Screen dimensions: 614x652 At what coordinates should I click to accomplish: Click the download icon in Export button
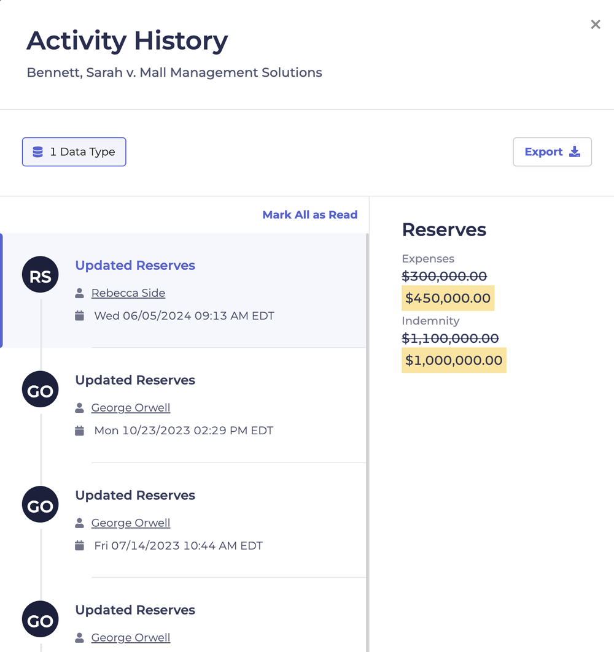575,151
